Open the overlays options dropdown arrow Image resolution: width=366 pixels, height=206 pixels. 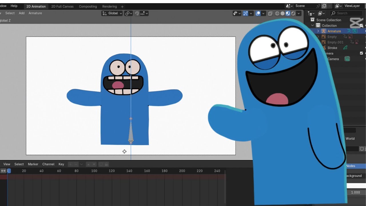(x=263, y=13)
